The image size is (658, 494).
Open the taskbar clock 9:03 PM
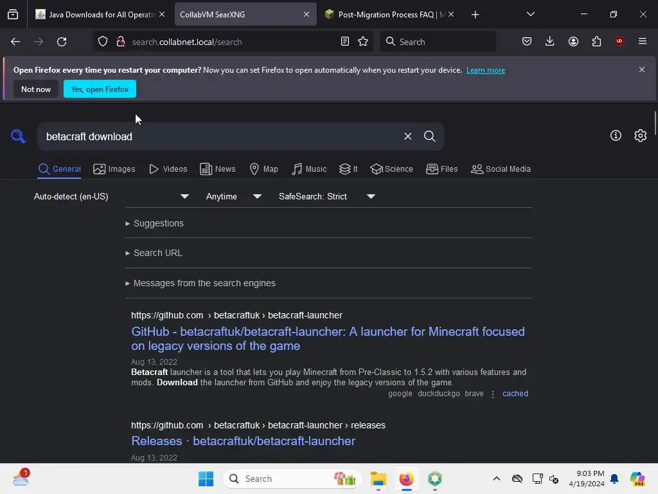coord(587,479)
